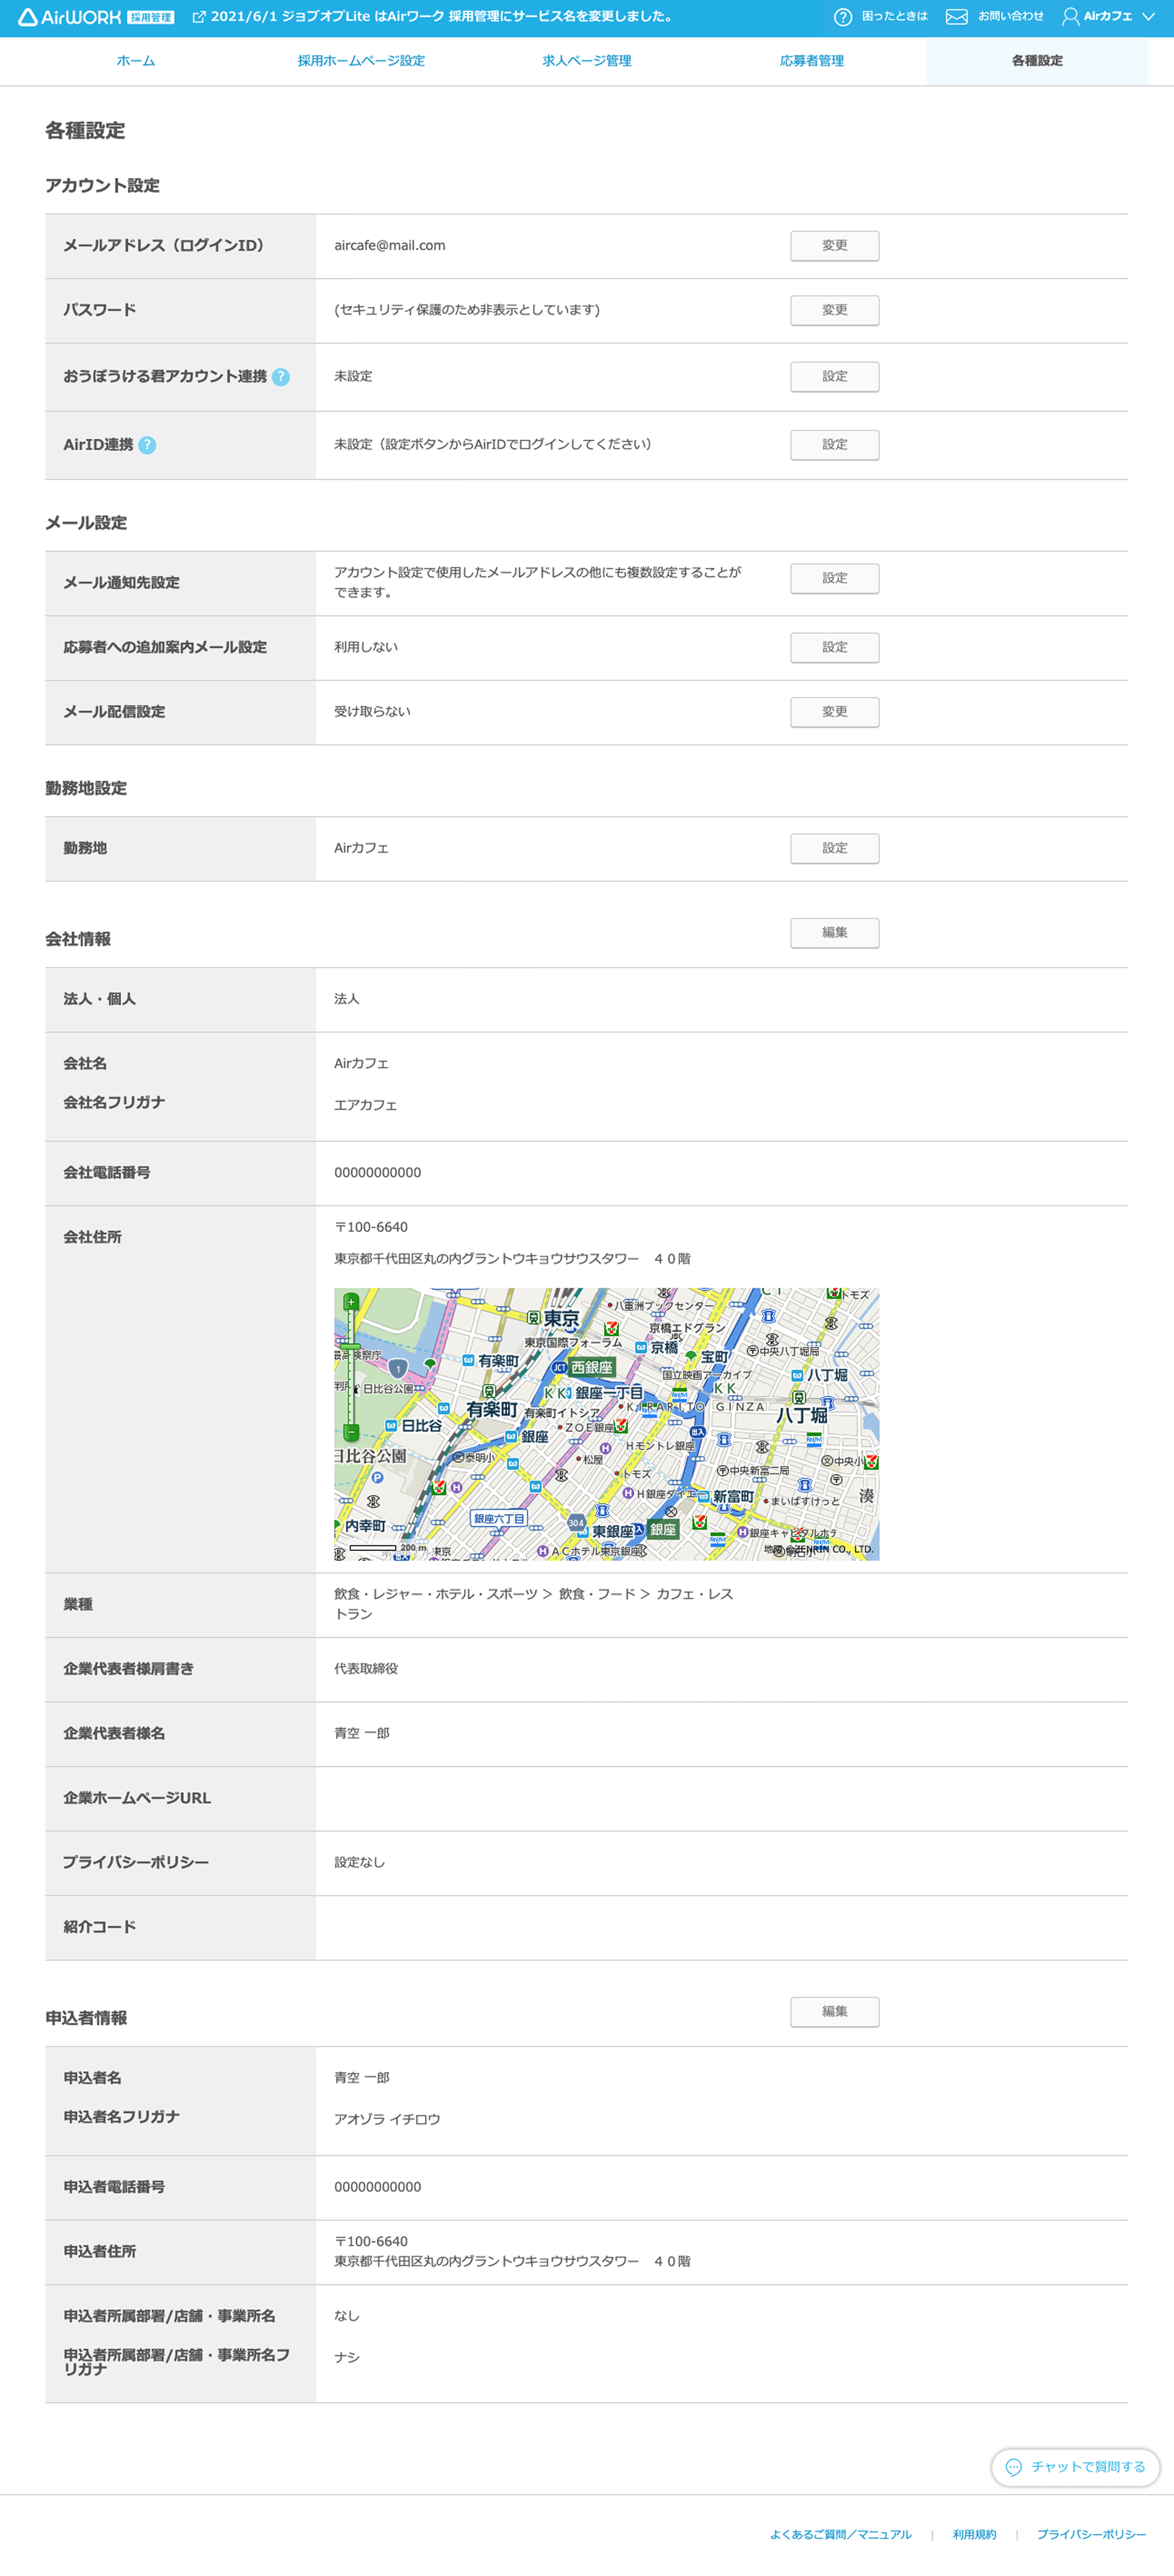Zoom out the map with minus button
This screenshot has height=2576, width=1174.
pyautogui.click(x=351, y=1432)
